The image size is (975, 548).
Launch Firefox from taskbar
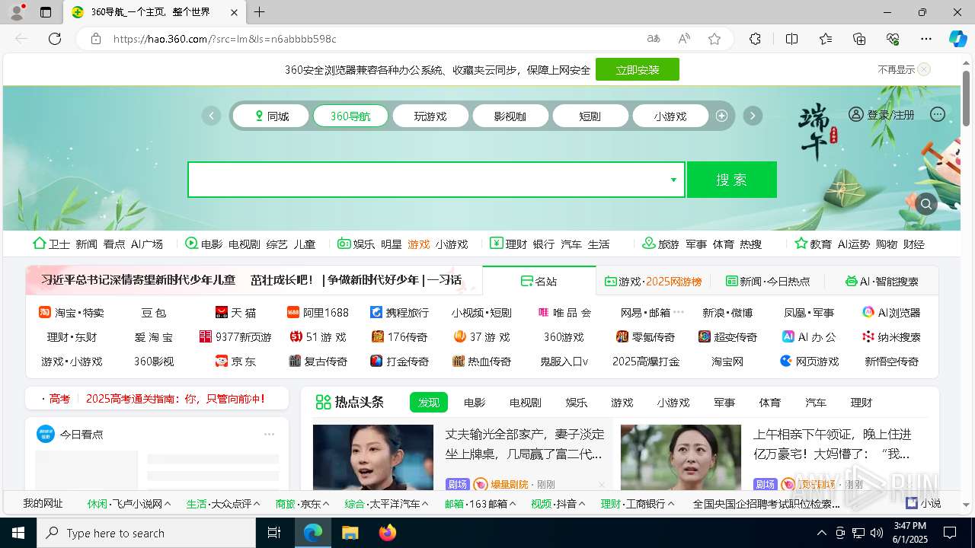pos(387,533)
